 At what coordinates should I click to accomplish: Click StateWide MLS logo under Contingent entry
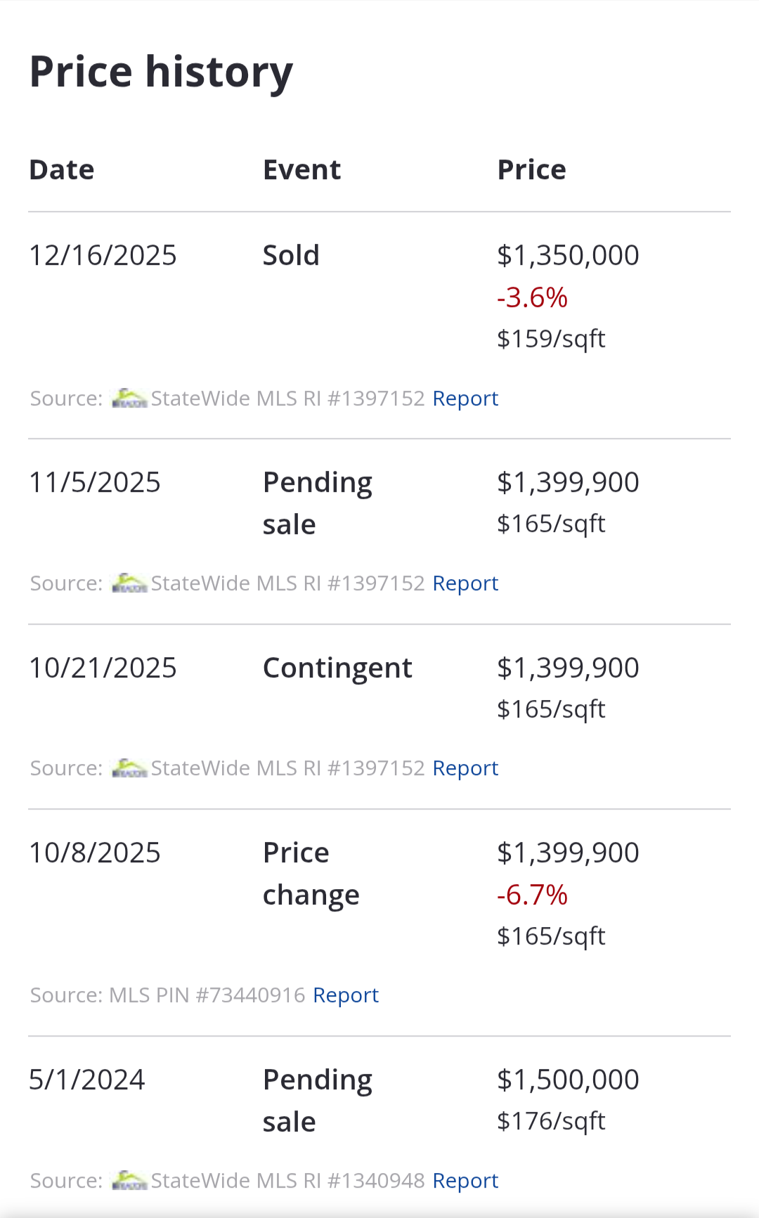point(129,768)
